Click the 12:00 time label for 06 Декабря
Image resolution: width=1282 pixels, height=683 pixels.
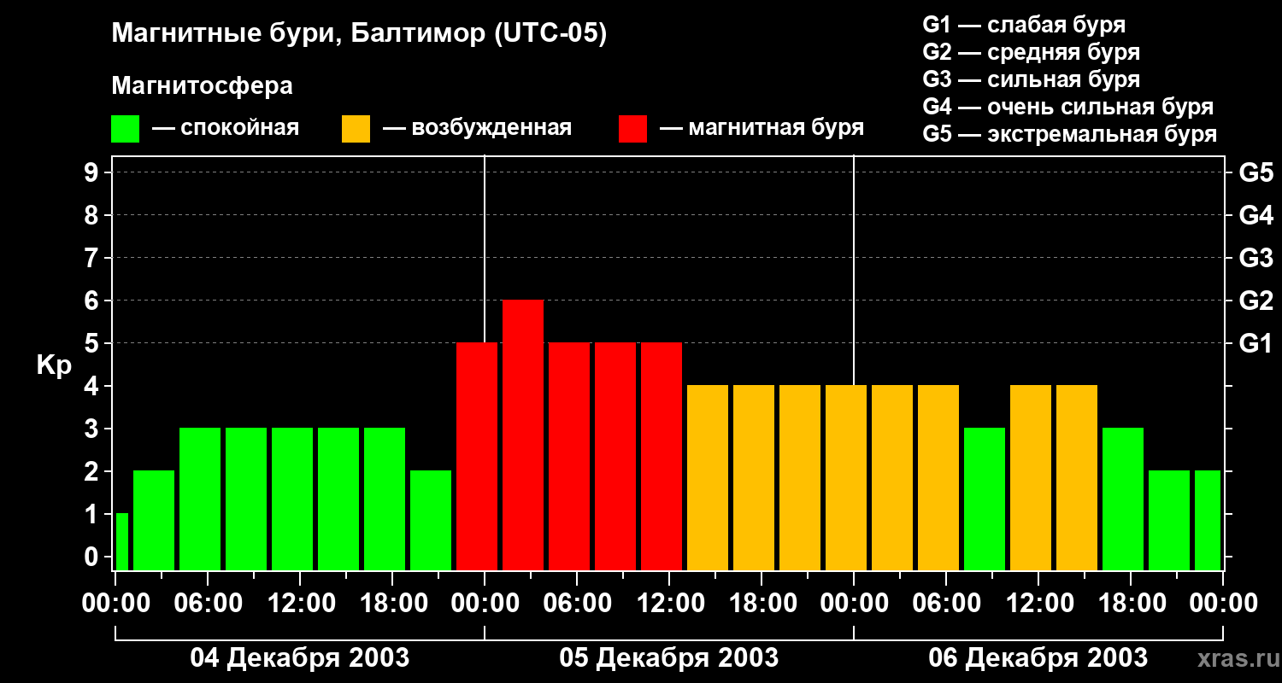click(x=1038, y=604)
